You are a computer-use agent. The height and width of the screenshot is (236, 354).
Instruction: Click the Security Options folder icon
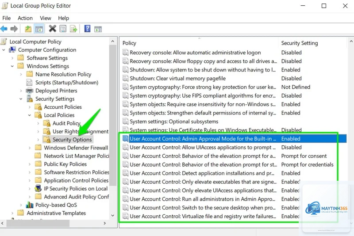point(47,140)
